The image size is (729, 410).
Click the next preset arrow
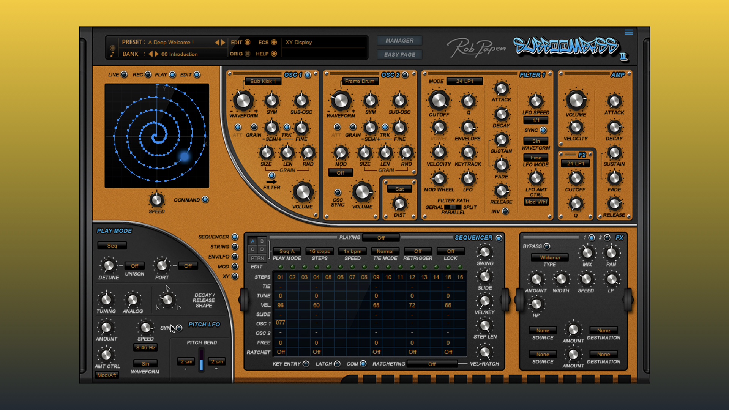223,43
